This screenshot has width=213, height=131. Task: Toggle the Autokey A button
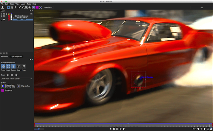pos(211,129)
